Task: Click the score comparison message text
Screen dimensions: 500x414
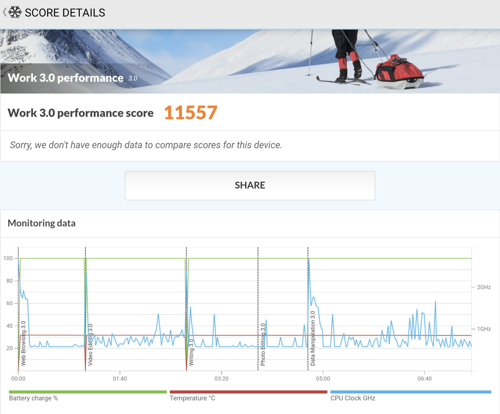Action: pyautogui.click(x=146, y=145)
